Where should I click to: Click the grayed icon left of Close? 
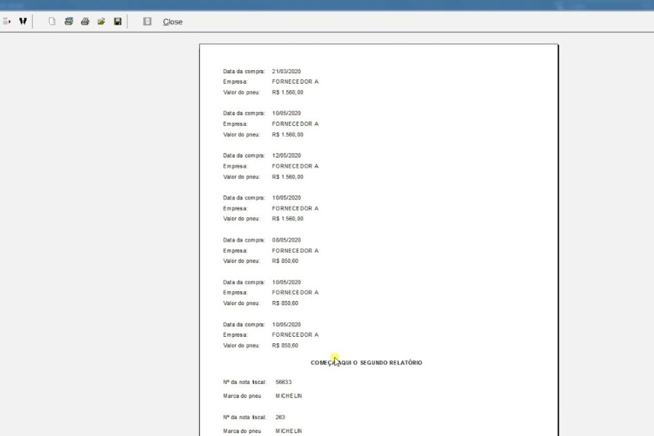pos(147,22)
